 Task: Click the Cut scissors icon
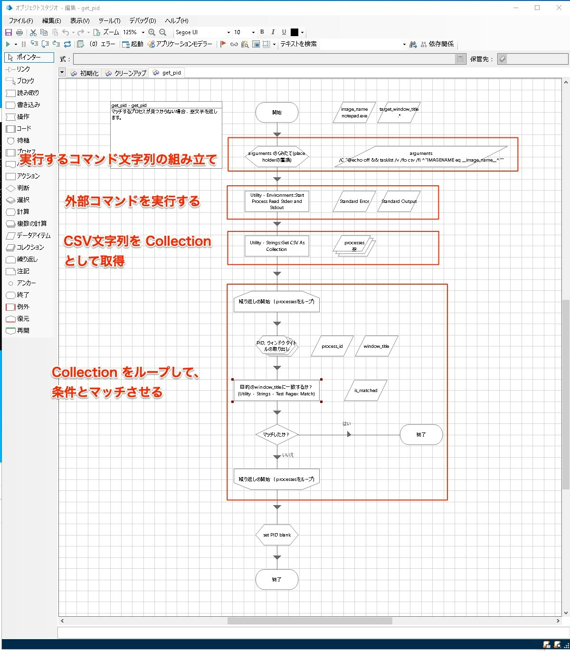[33, 32]
